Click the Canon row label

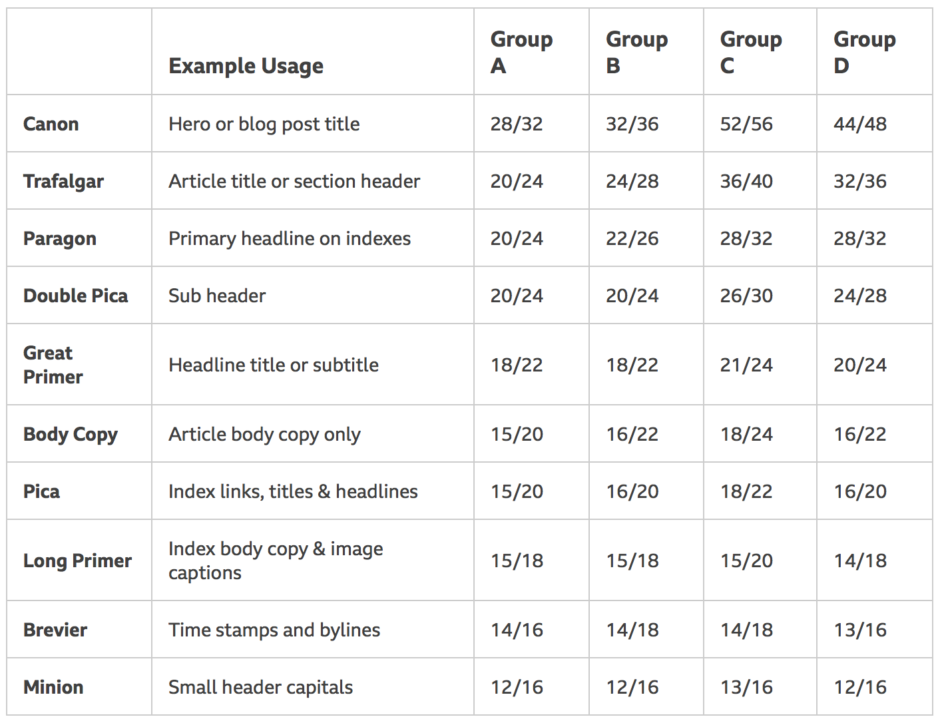[x=51, y=124]
